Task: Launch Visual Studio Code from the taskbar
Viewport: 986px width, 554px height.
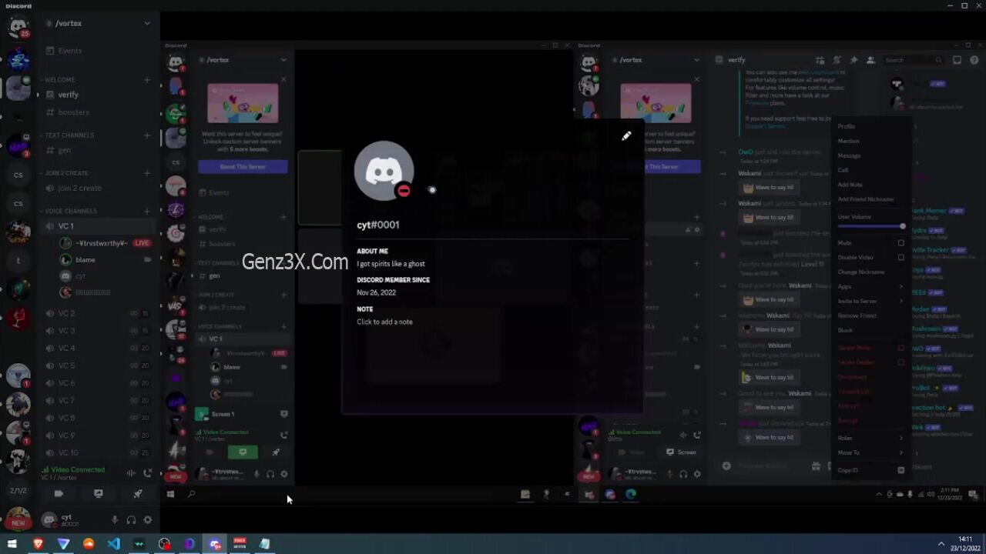Action: [114, 544]
